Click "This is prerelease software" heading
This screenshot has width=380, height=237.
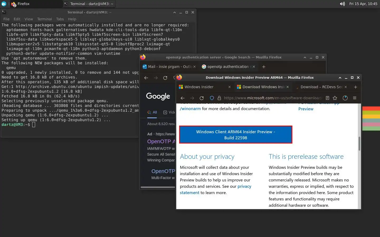pos(306,157)
